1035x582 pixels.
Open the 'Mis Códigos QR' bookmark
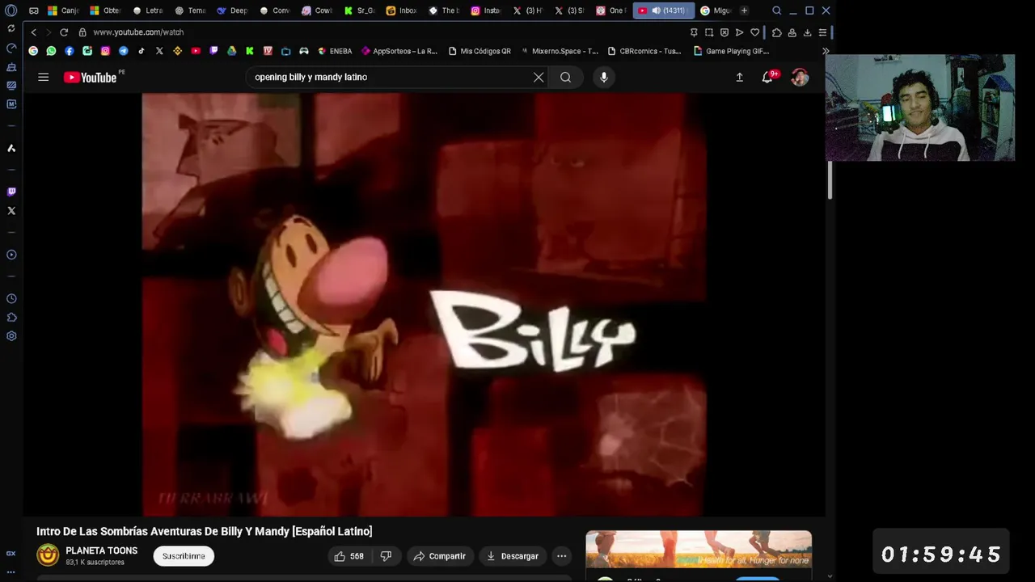click(479, 51)
